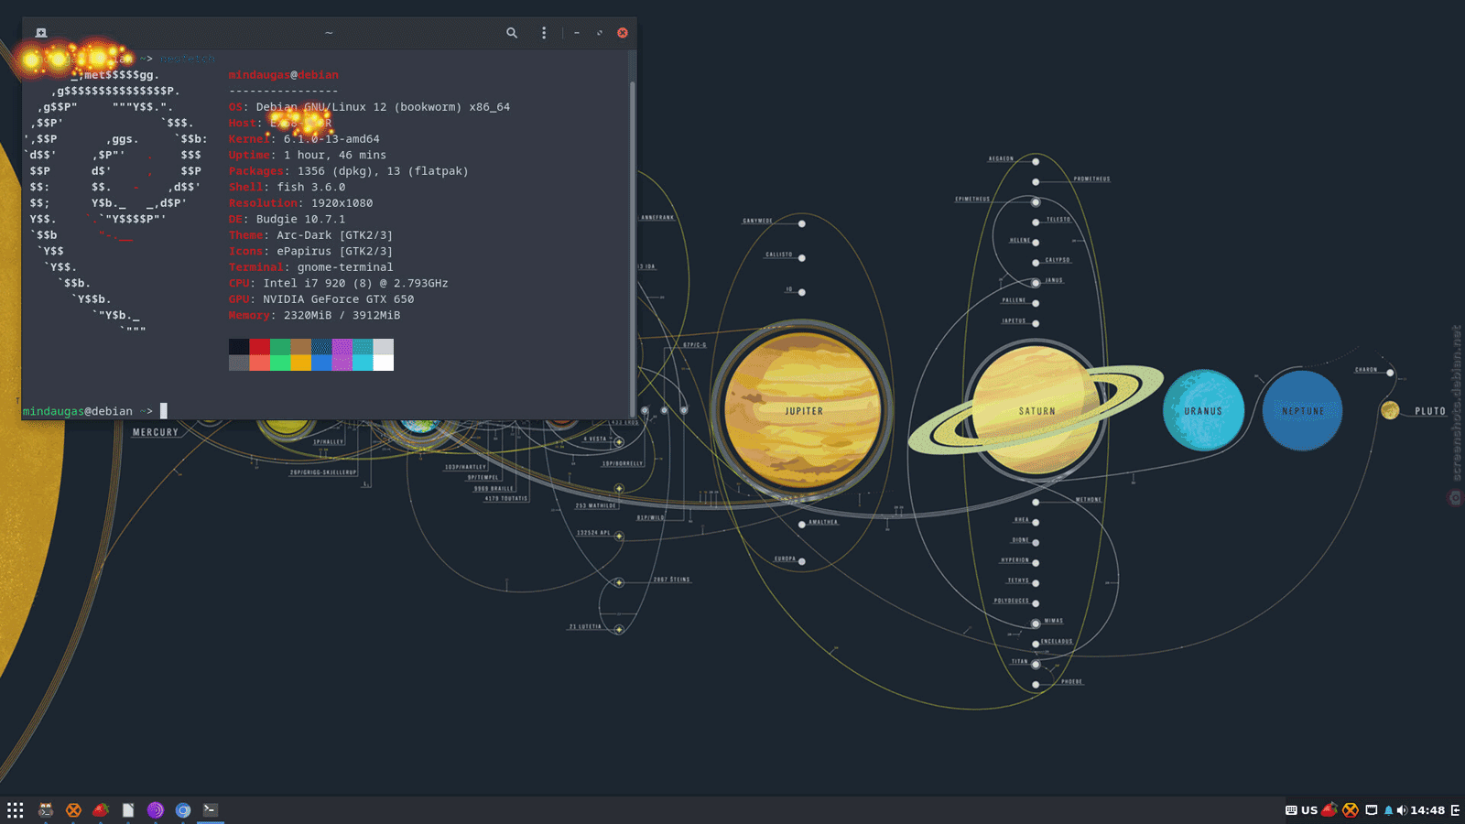Viewport: 1465px width, 824px height.
Task: Click the strawberry tray icon
Action: coord(1329,810)
